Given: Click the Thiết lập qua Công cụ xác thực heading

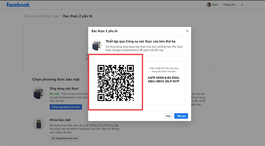Looking at the screenshot, I should pos(141,42).
